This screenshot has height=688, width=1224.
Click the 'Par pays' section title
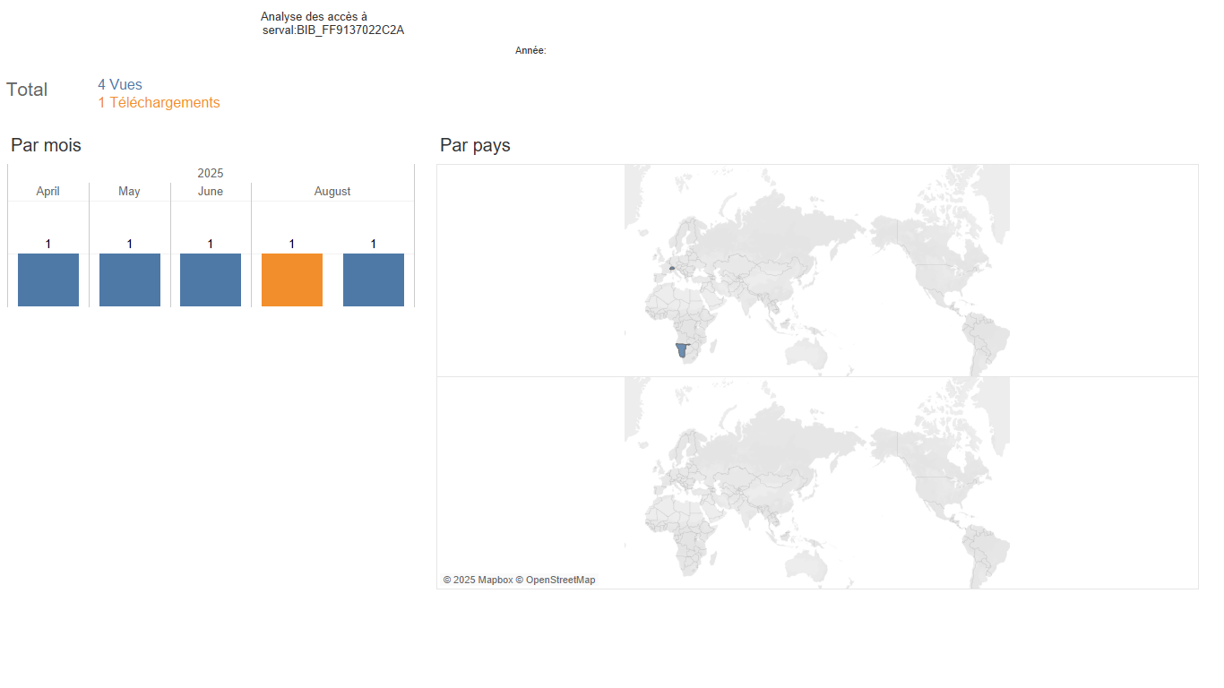click(x=475, y=145)
